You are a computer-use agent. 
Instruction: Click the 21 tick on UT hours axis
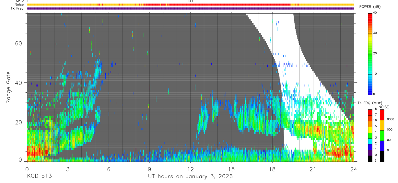click(x=313, y=169)
